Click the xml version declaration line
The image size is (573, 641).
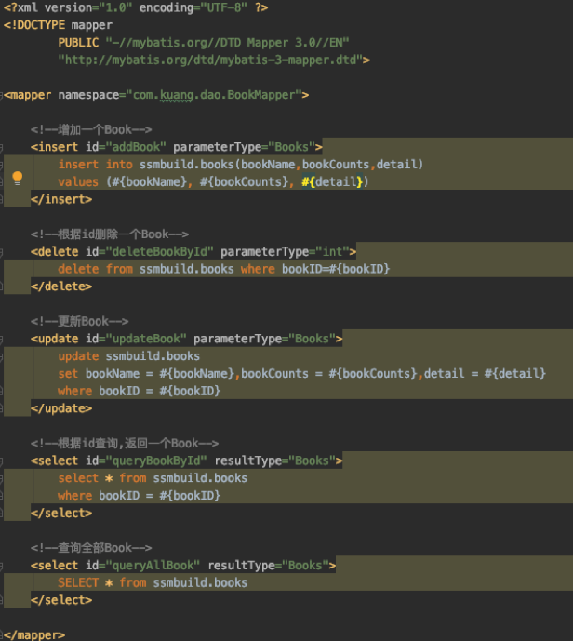136,7
